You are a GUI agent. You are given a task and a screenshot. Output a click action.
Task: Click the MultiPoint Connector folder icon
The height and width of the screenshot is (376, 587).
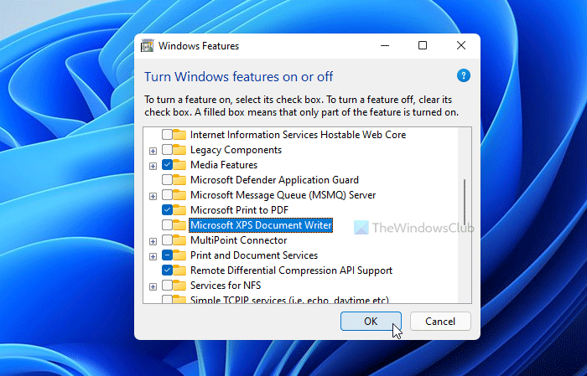point(179,240)
